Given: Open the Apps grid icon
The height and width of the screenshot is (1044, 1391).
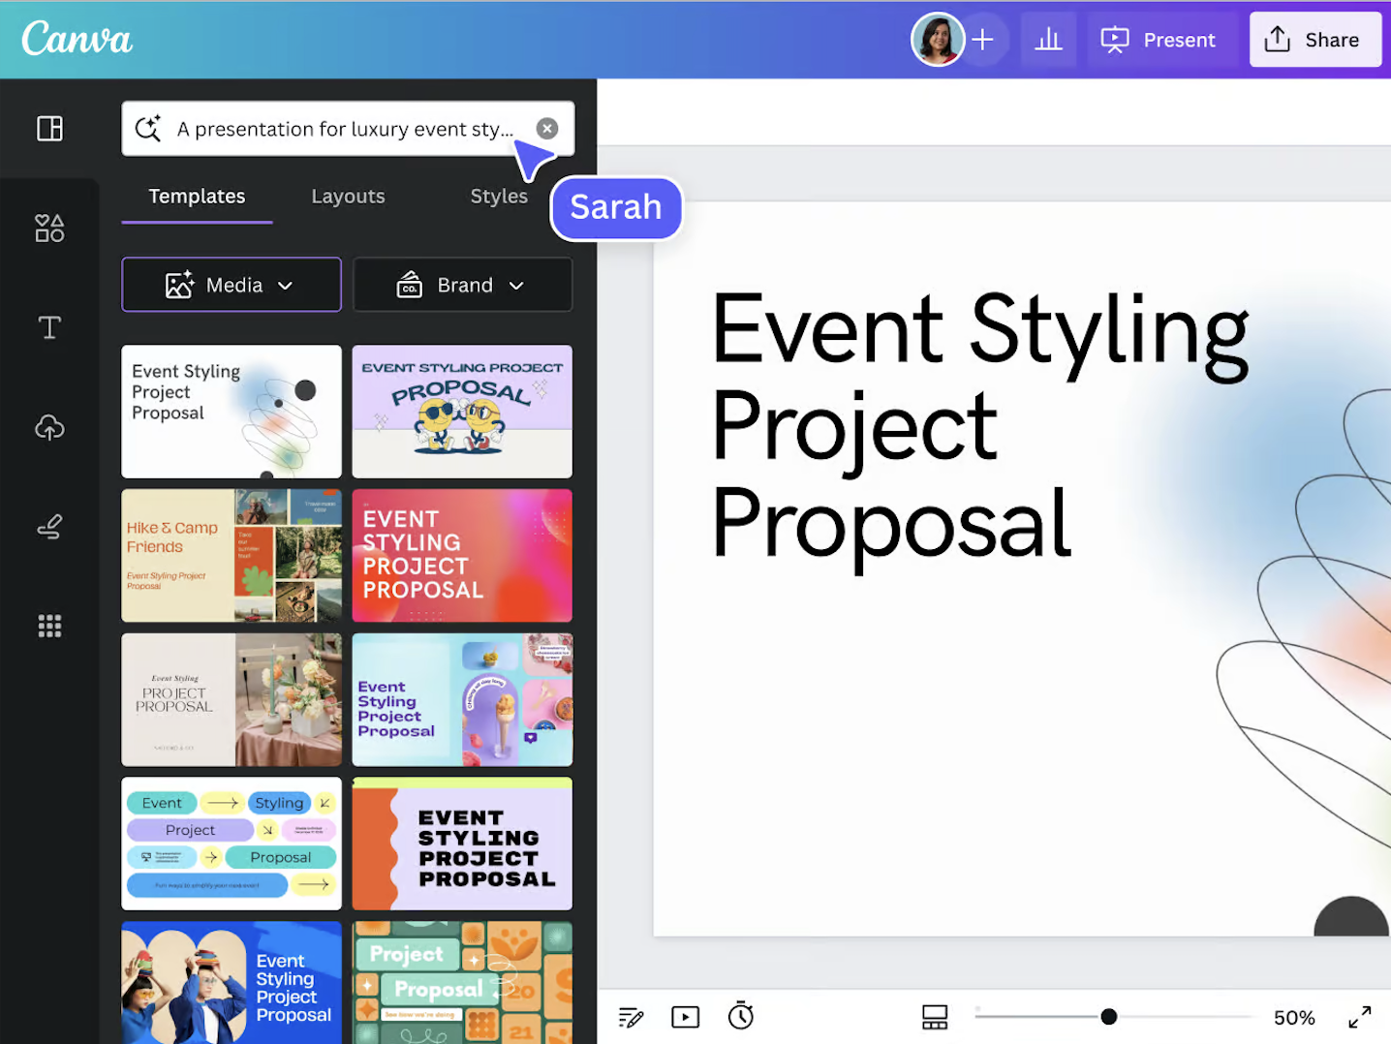Looking at the screenshot, I should pyautogui.click(x=49, y=627).
